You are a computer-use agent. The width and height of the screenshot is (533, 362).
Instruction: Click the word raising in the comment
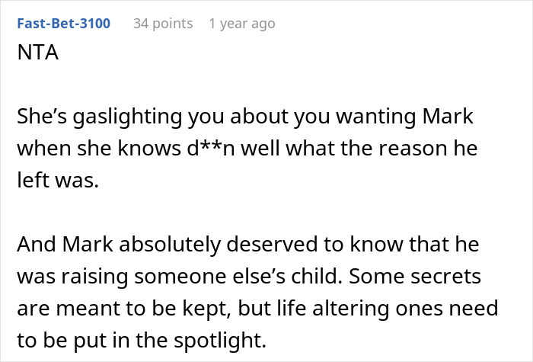[95, 277]
